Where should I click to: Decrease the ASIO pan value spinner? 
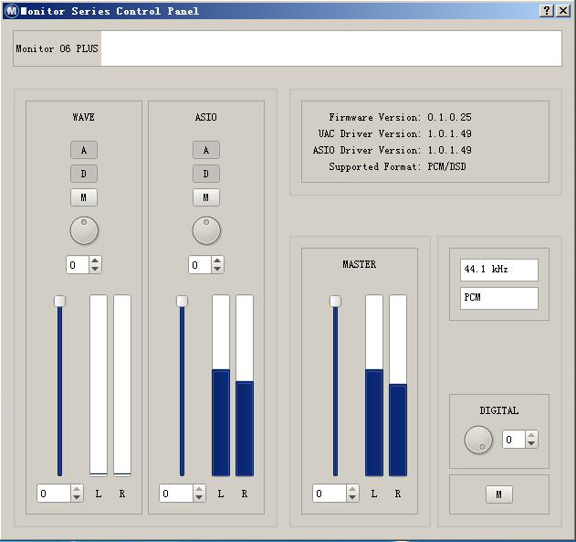point(217,270)
